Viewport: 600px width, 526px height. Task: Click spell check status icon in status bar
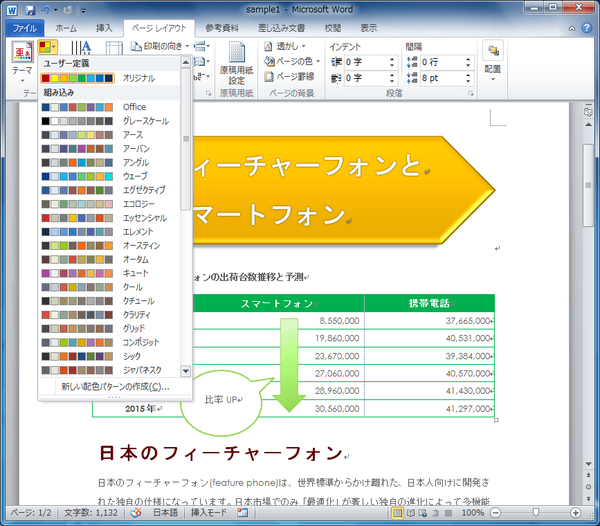[136, 513]
